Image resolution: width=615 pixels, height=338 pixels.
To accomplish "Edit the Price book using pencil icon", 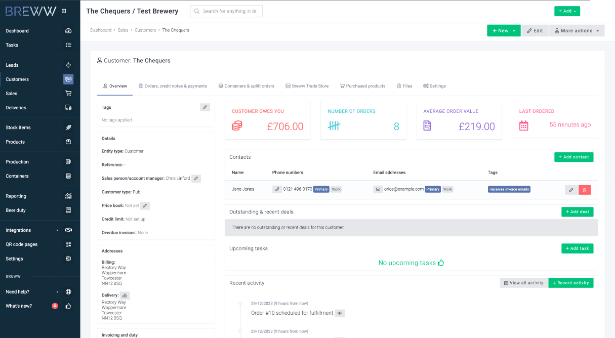I will pyautogui.click(x=145, y=206).
